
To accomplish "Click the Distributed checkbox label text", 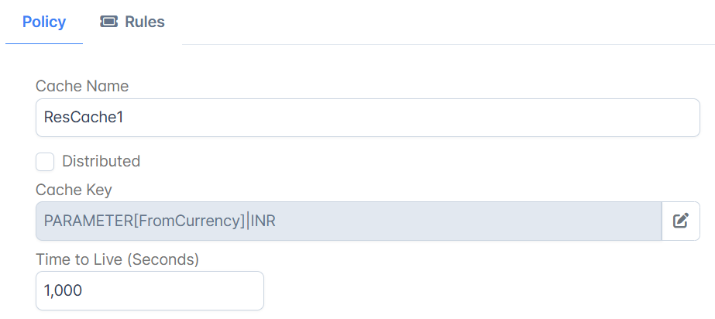I will 101,161.
